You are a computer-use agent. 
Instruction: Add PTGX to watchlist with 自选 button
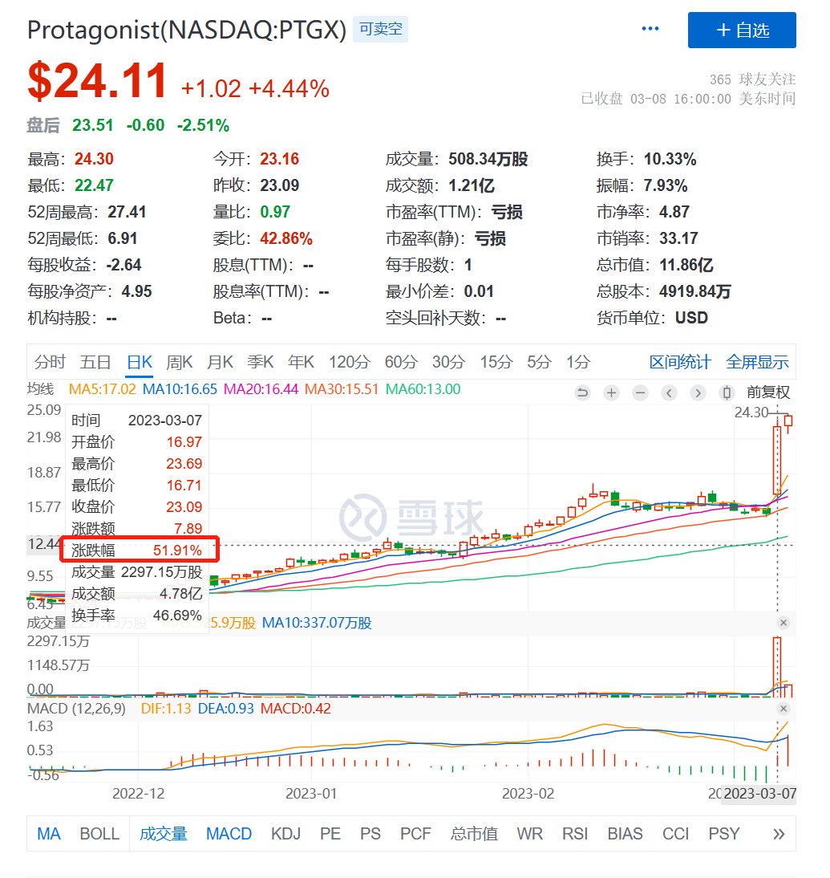[x=742, y=30]
